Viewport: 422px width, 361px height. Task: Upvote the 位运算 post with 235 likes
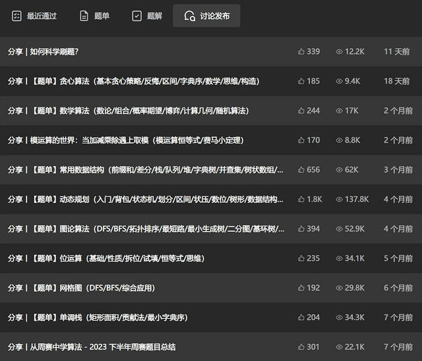click(301, 258)
